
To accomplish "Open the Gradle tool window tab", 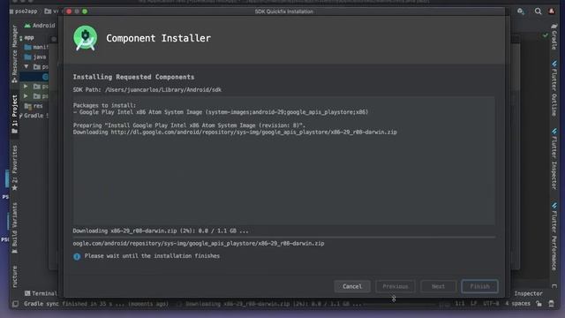I will (x=554, y=37).
